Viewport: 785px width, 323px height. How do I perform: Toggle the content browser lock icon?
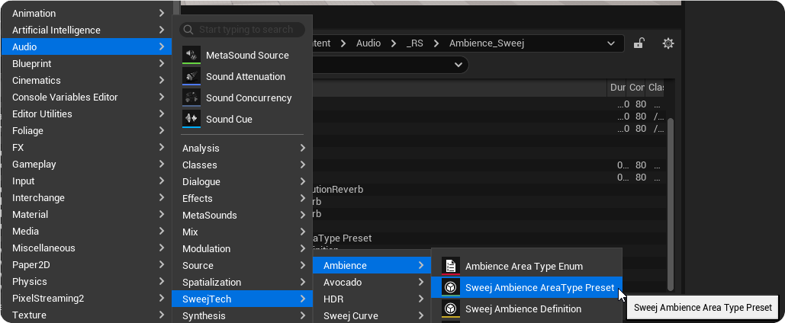(x=639, y=43)
